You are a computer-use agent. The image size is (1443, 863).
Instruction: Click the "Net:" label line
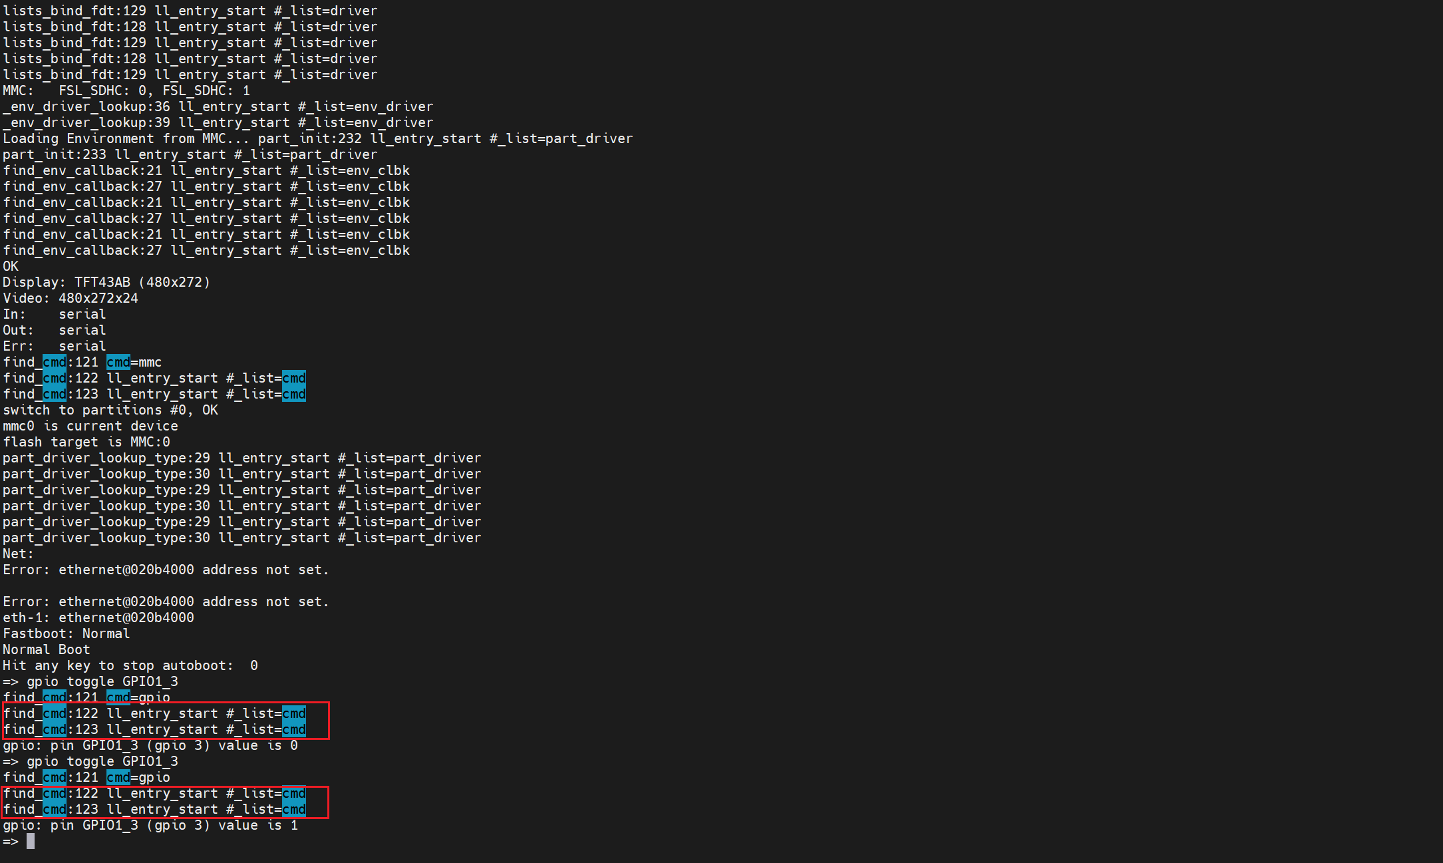(18, 554)
